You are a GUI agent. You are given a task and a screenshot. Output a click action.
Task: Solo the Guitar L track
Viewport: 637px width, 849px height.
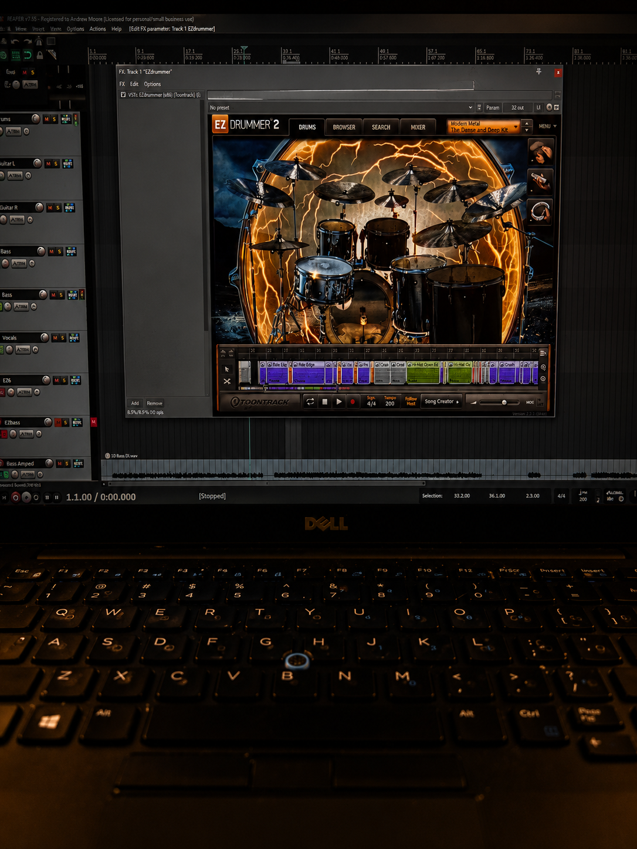tap(56, 164)
